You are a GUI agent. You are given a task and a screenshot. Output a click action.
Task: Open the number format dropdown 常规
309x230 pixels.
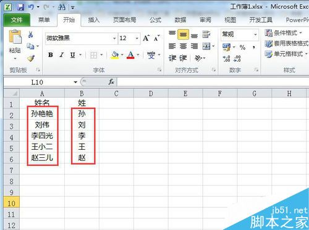click(x=255, y=35)
